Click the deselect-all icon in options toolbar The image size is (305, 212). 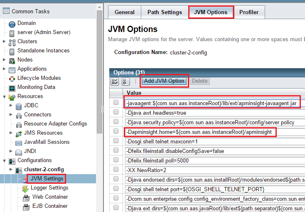(x=125, y=81)
